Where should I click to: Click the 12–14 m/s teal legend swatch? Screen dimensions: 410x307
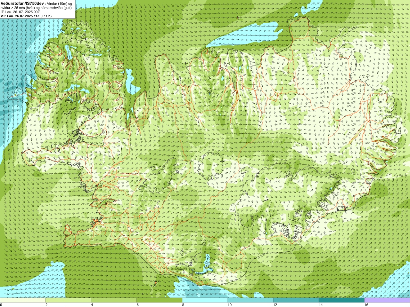296,300
